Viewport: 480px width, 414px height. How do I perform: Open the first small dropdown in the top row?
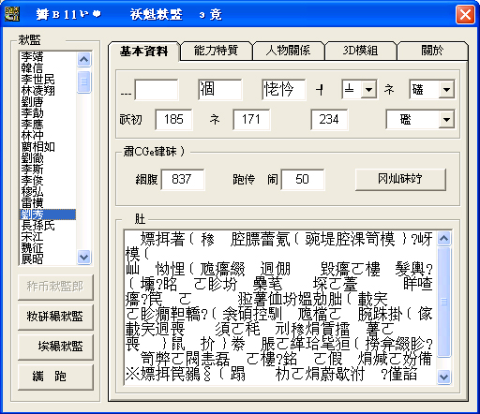368,90
